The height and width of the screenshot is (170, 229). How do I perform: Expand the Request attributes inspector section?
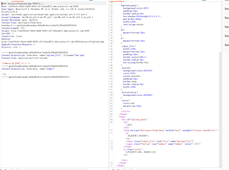coord(226,1)
